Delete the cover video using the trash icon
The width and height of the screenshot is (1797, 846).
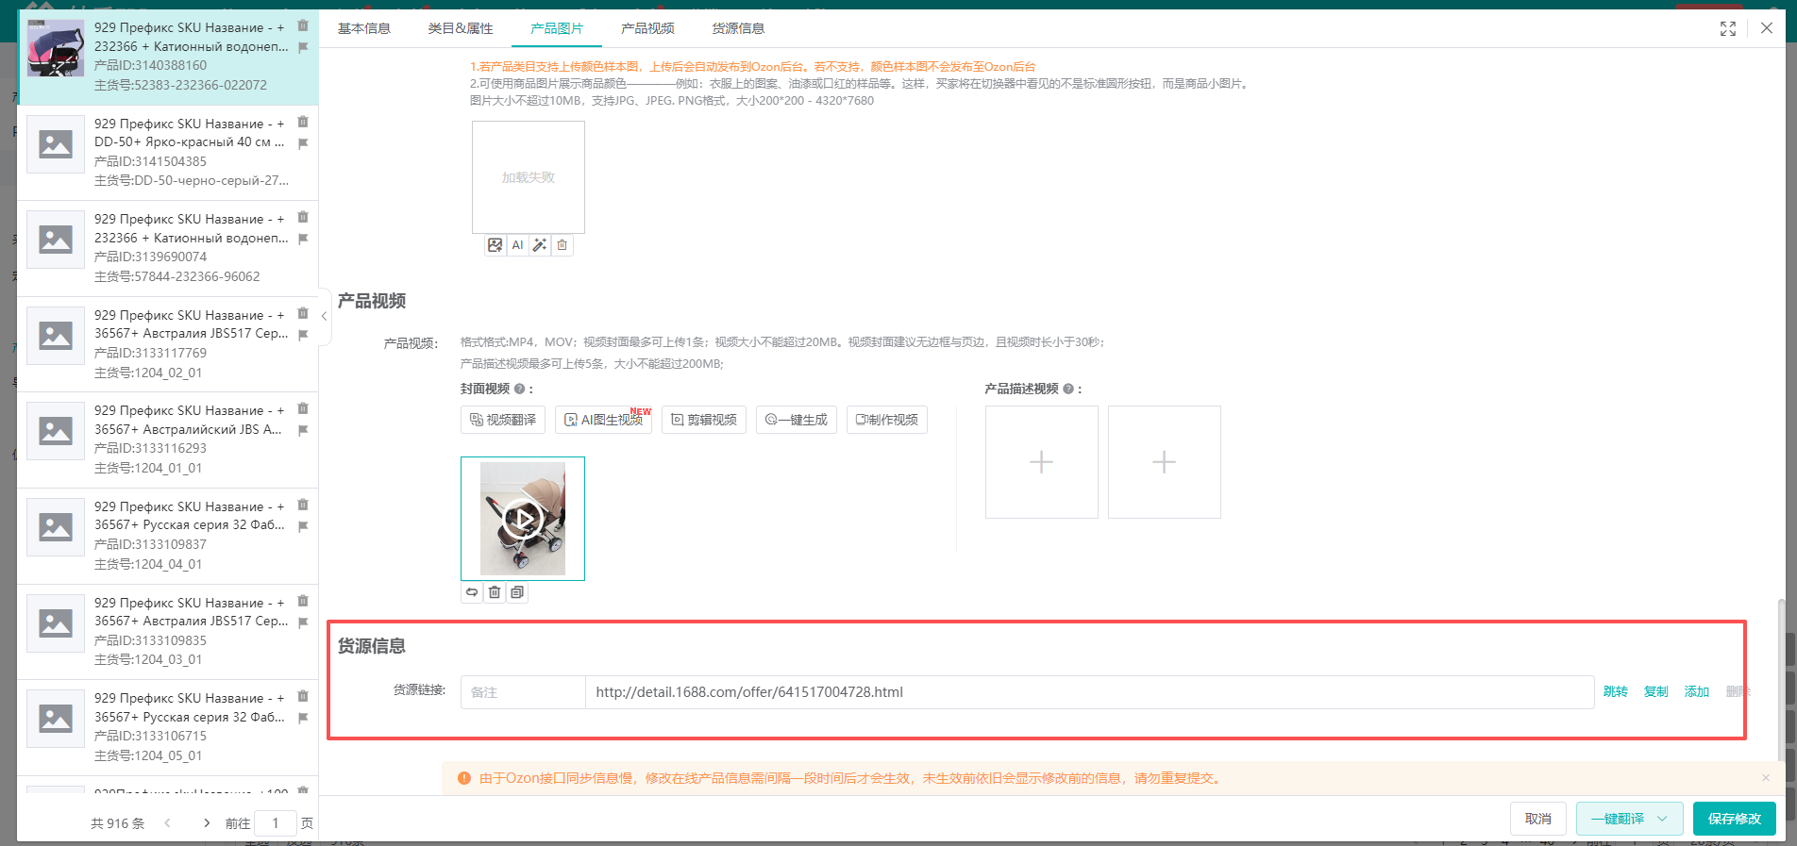pyautogui.click(x=495, y=592)
